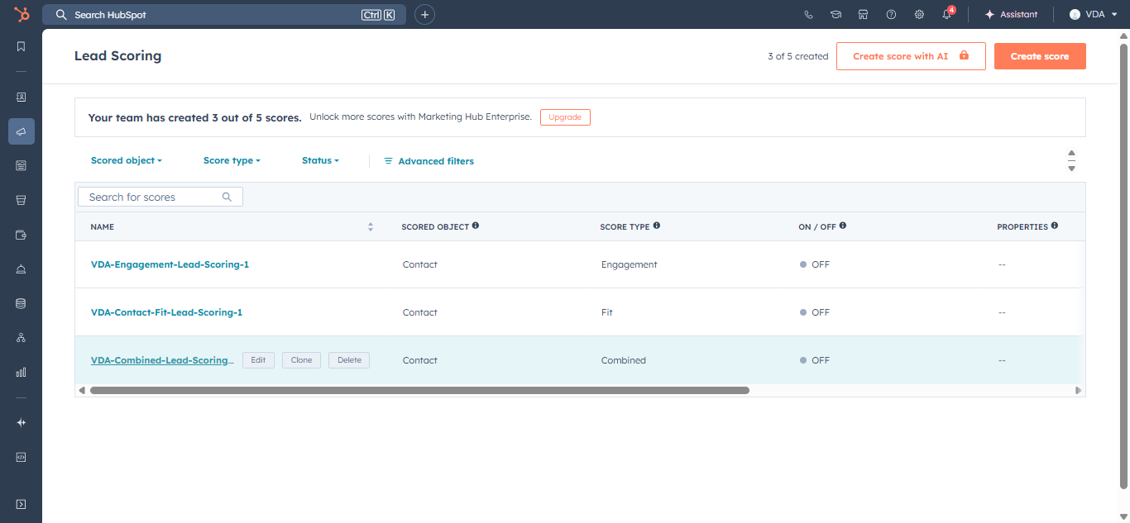This screenshot has height=523, width=1130.
Task: Click Clone on VDA-Combined-Lead-Scoring row
Action: [301, 360]
